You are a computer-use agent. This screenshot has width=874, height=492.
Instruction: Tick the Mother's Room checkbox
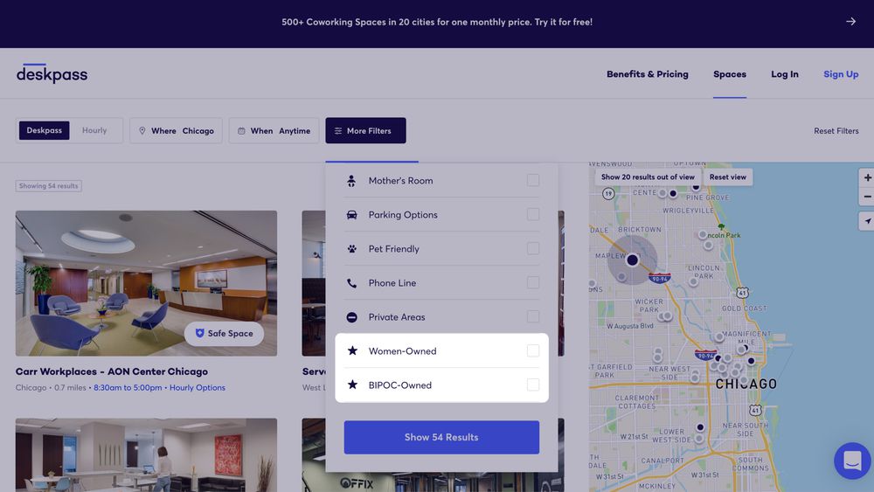pyautogui.click(x=533, y=180)
